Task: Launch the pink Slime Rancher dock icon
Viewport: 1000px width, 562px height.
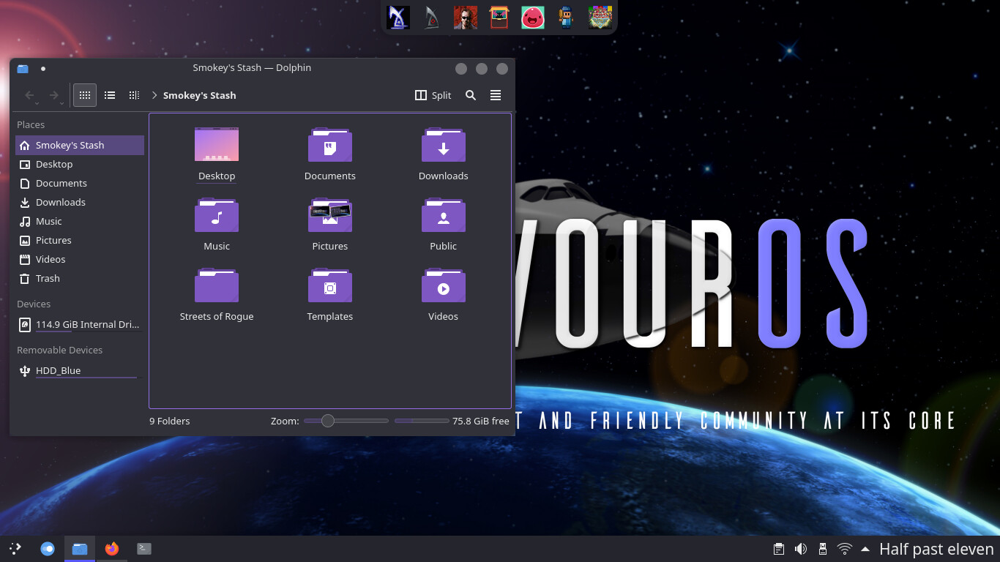Action: (533, 18)
